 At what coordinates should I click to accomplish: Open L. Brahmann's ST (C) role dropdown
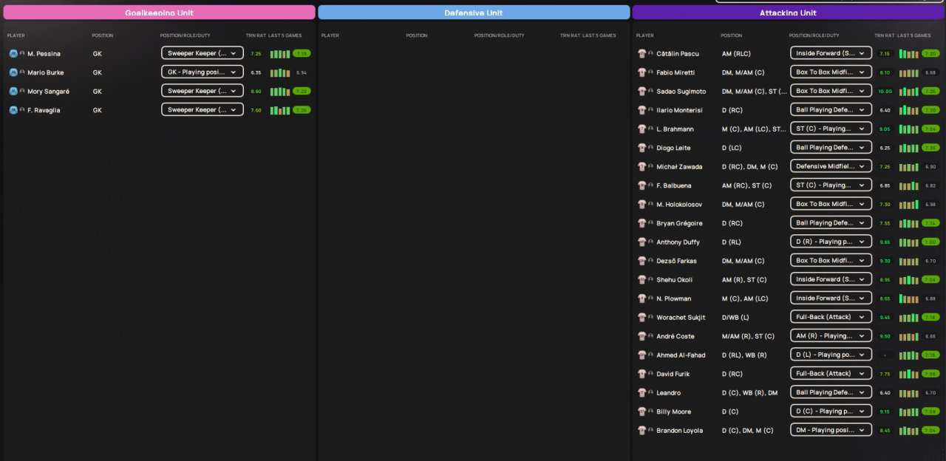[831, 129]
